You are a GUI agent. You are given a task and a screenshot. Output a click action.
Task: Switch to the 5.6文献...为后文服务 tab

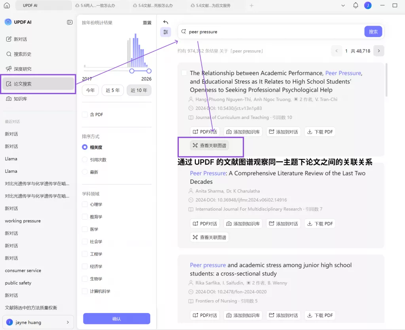point(211,6)
